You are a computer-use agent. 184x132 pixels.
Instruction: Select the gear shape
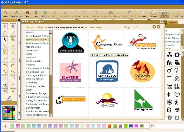(x=177, y=55)
